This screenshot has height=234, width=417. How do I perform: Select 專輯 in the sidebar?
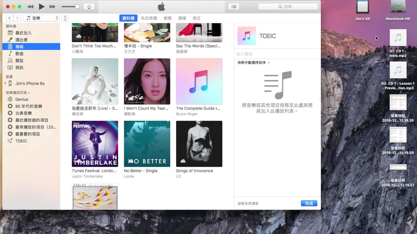(x=31, y=47)
